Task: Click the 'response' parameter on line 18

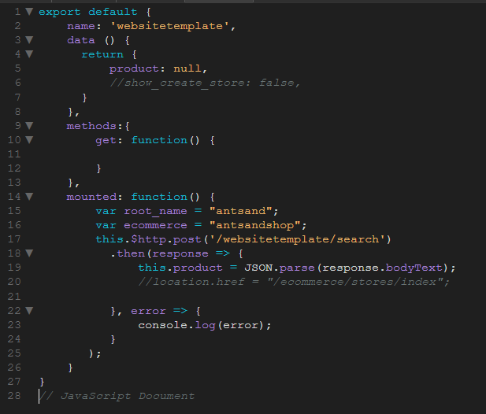Action: click(x=180, y=254)
